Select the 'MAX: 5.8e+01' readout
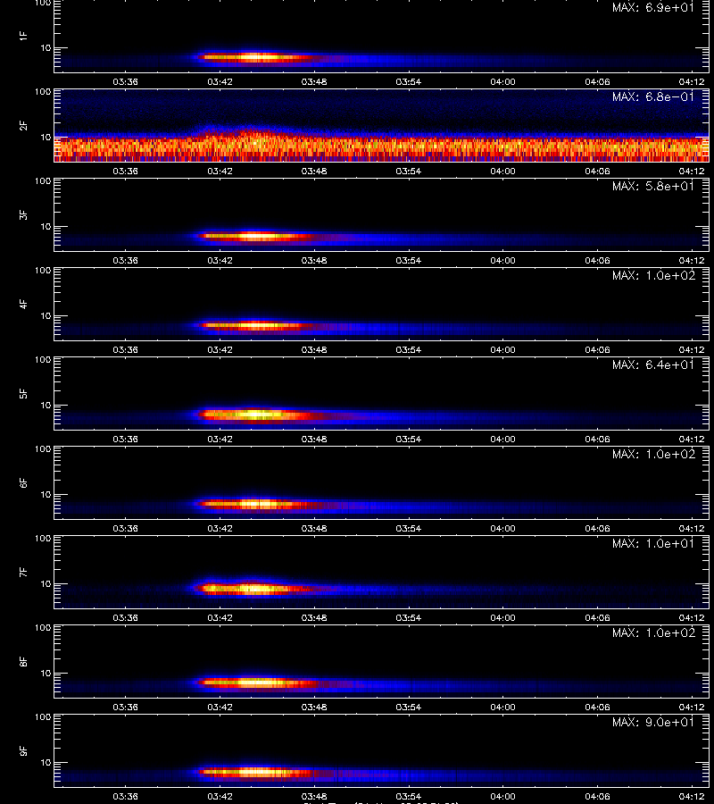 pos(653,186)
